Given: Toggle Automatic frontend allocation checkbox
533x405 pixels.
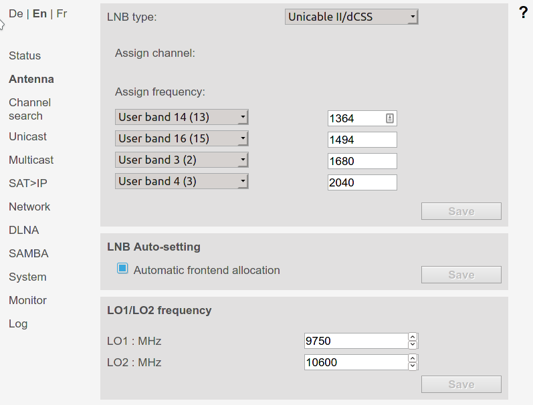Looking at the screenshot, I should pos(122,269).
